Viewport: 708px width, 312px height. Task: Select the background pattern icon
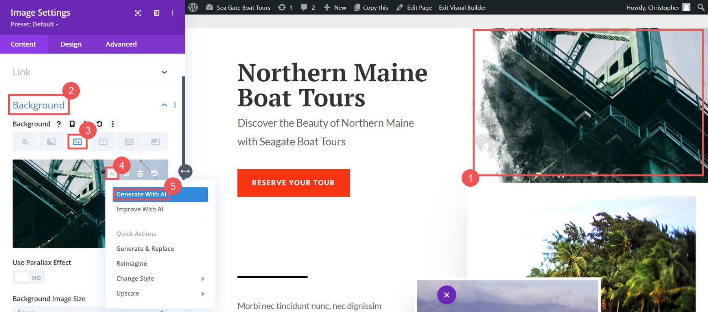(129, 141)
